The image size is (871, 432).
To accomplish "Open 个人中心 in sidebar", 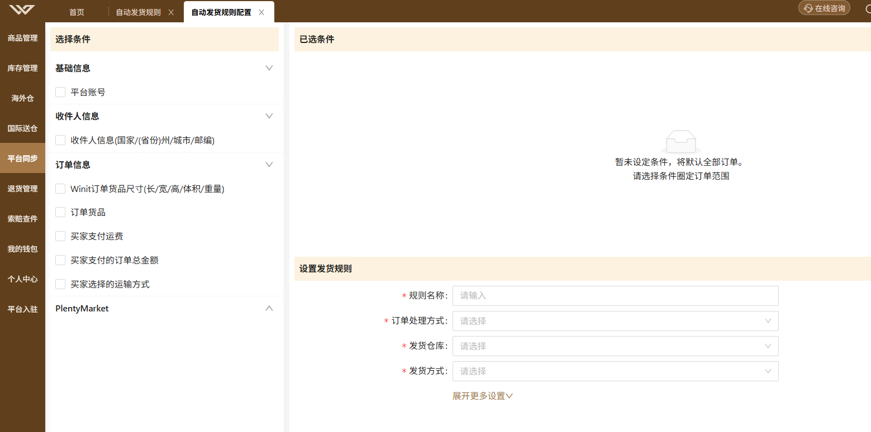I will (22, 279).
